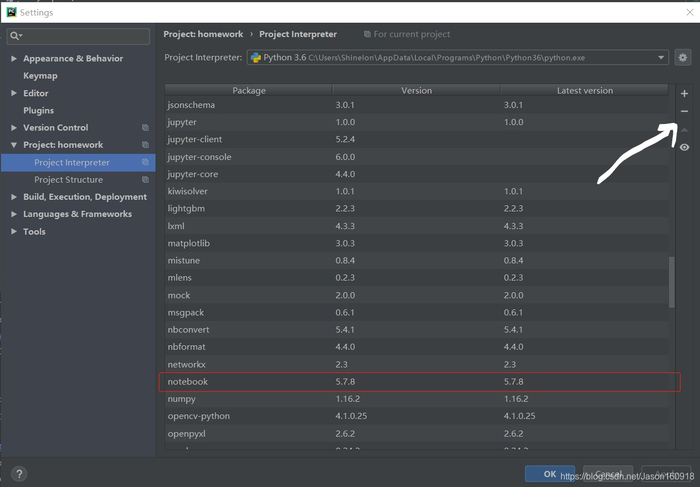Open Version Control settings

click(55, 128)
